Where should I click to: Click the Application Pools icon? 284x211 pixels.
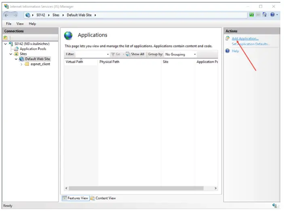coord(16,49)
